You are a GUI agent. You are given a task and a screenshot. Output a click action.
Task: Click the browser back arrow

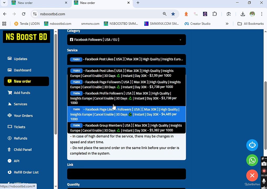pyautogui.click(x=5, y=14)
